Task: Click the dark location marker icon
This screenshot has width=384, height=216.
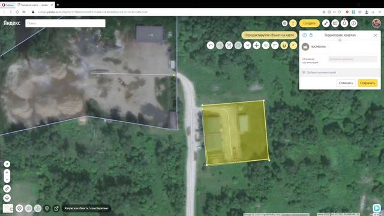Action: pyautogui.click(x=47, y=208)
